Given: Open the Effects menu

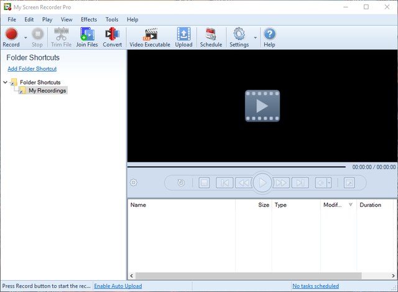Looking at the screenshot, I should tap(89, 19).
